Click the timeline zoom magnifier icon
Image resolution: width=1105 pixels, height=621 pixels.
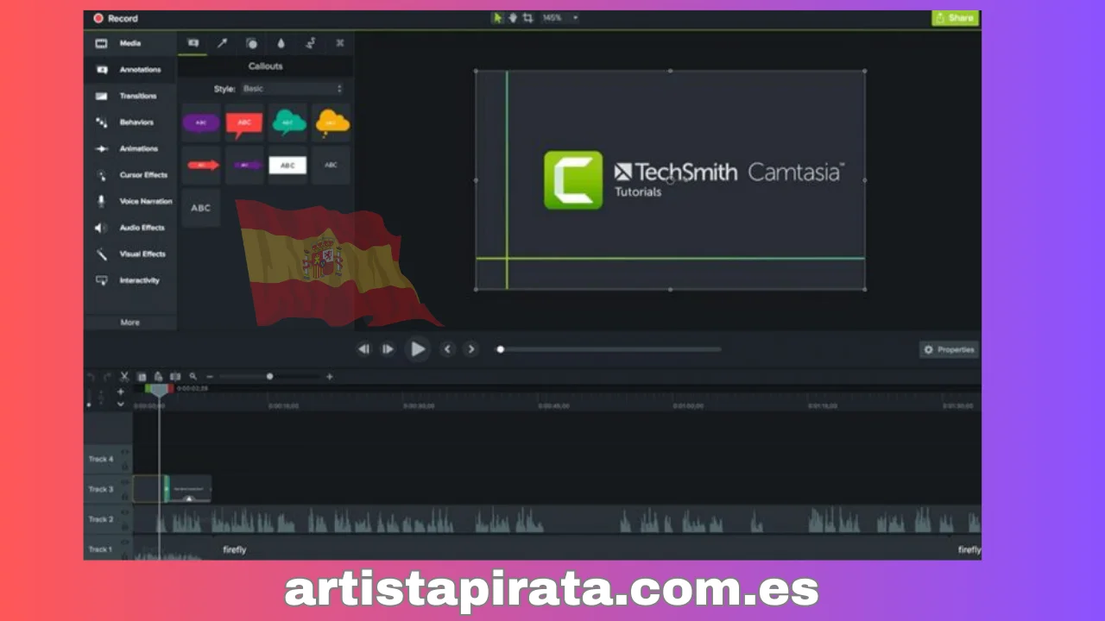coord(193,377)
